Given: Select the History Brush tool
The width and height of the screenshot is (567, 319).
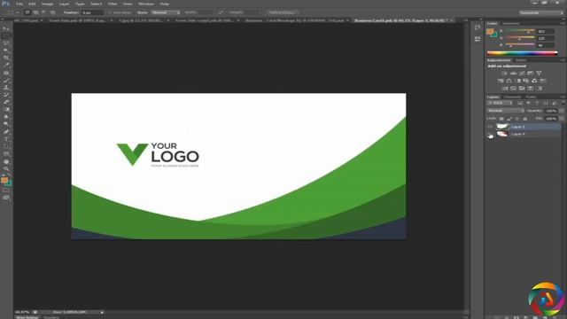Looking at the screenshot, I should (6, 95).
